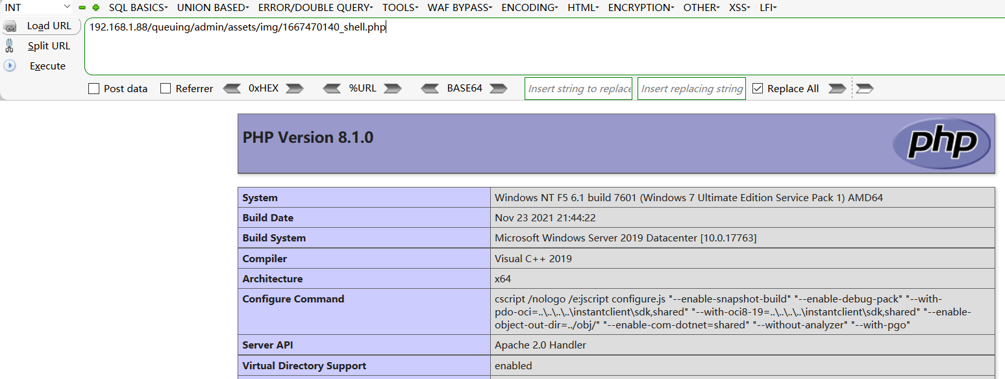Screen dimensions: 1005x379
Task: Click the Windows NT F5 6.1 system value
Action: [689, 198]
